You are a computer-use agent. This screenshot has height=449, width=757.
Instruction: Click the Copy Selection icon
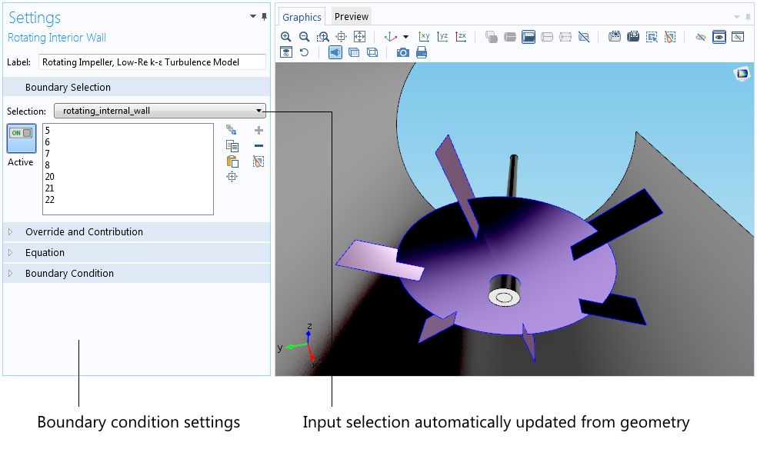pyautogui.click(x=232, y=145)
